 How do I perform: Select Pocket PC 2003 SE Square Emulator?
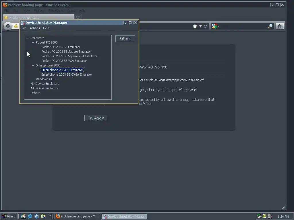[66, 52]
